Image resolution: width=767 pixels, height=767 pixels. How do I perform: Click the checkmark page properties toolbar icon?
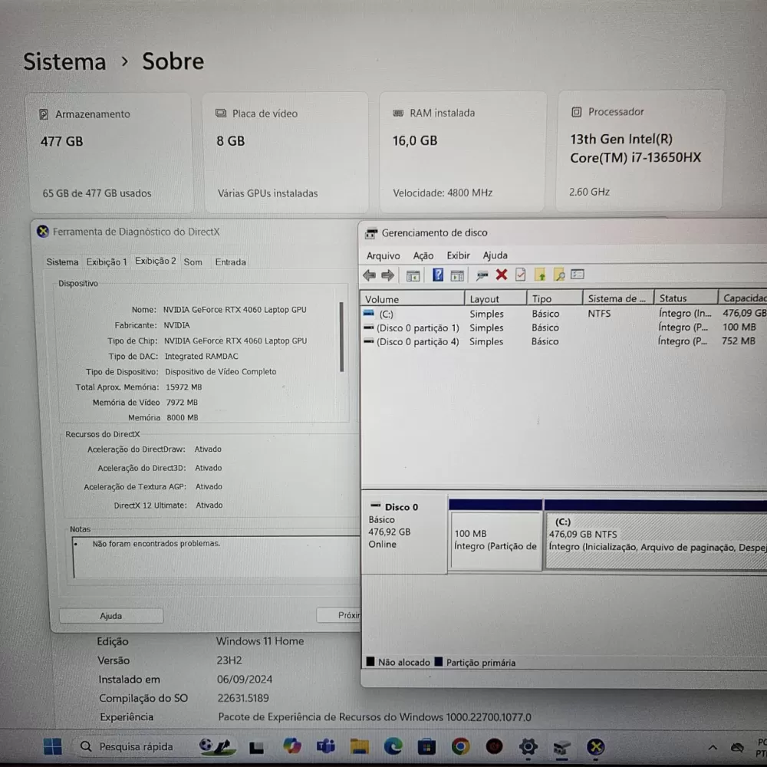[521, 275]
